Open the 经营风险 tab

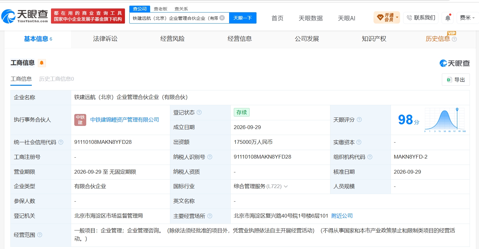172,39
